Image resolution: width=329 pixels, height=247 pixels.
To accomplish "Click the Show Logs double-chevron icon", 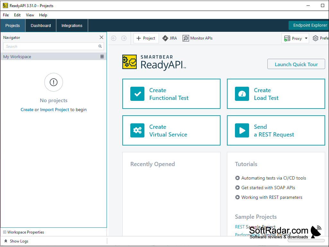I will point(6,241).
